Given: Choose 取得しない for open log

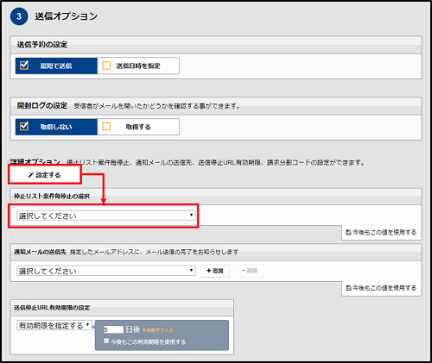Looking at the screenshot, I should coord(56,127).
